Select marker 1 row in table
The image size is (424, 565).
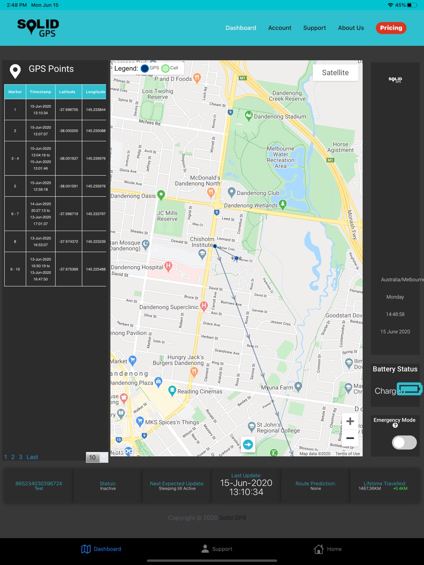point(55,109)
